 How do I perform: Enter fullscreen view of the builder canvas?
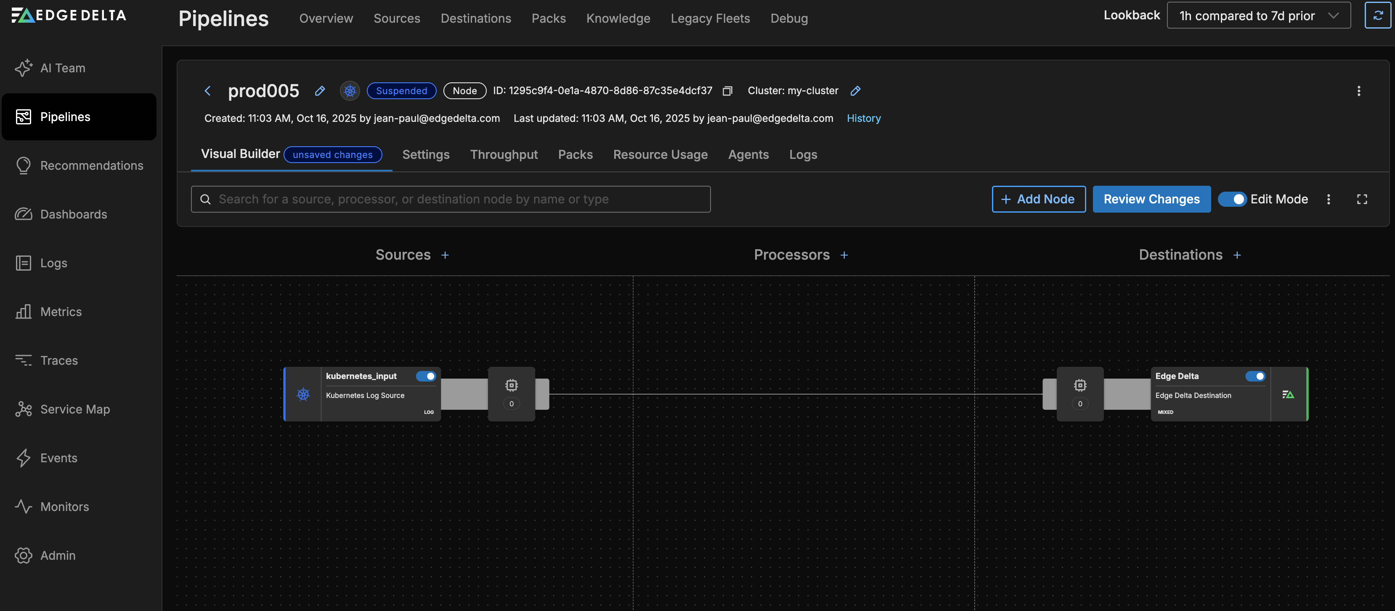[x=1361, y=200]
